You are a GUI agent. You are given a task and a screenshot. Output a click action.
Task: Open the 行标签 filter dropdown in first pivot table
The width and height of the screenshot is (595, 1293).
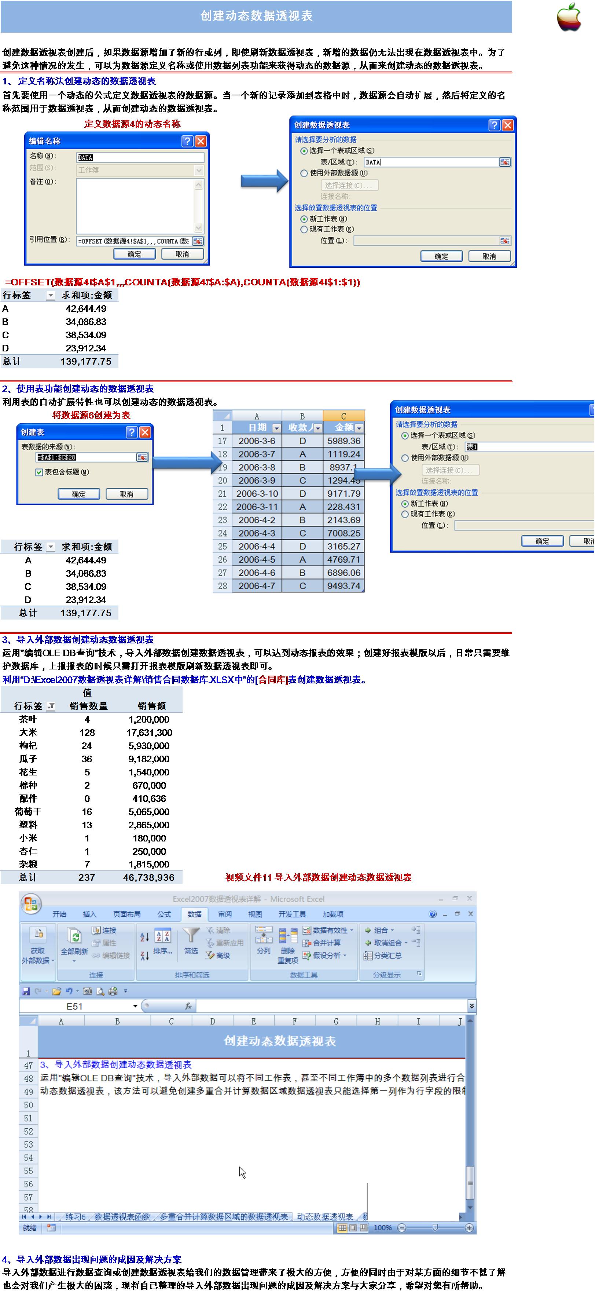50,296
